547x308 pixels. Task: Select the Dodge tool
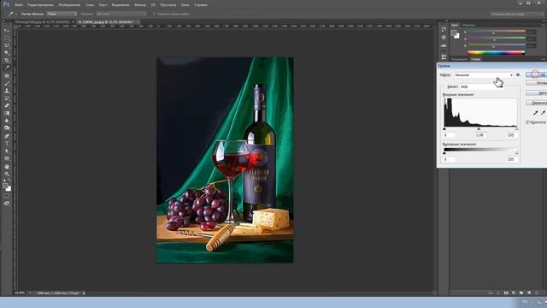(x=7, y=128)
